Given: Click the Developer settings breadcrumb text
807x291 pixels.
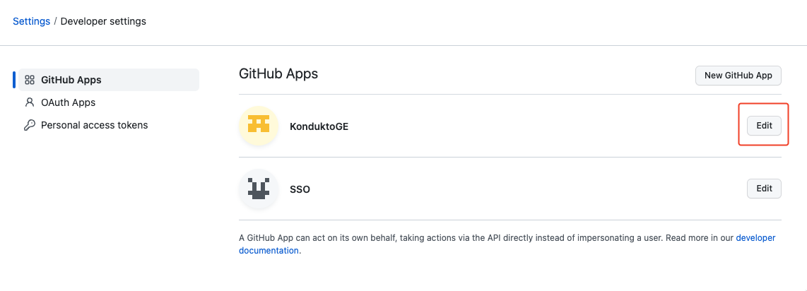Looking at the screenshot, I should point(103,22).
